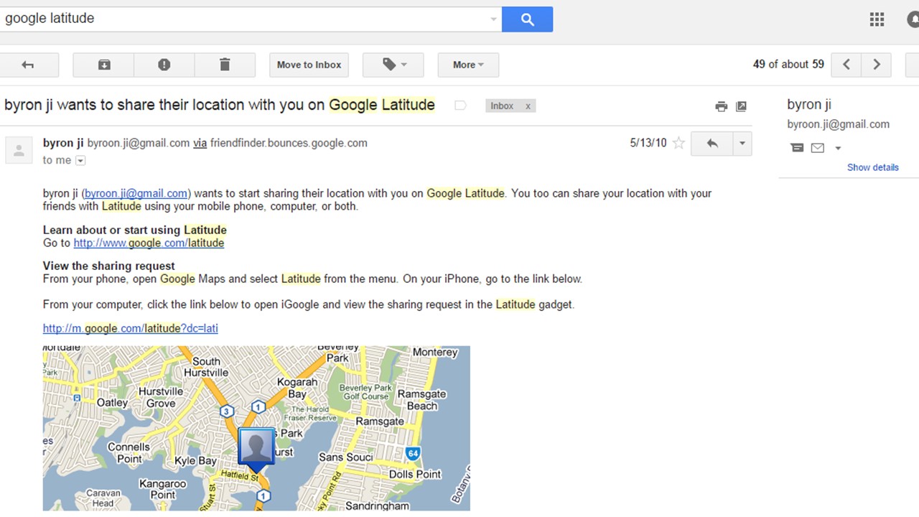Expand contact panel more options arrow
Screen dimensions: 919x517
pos(838,149)
